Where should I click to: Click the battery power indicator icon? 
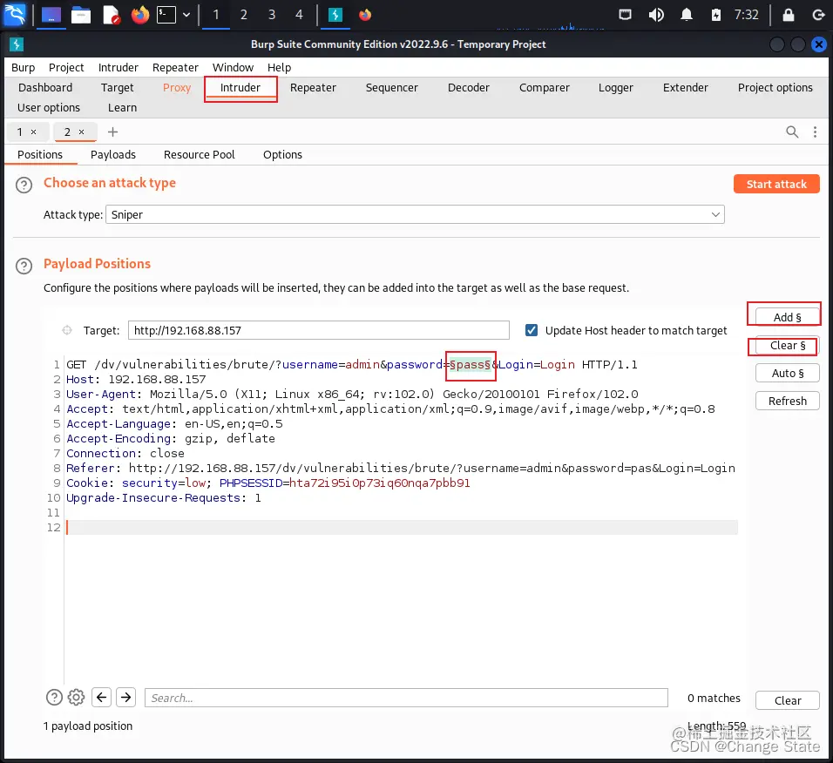[715, 15]
